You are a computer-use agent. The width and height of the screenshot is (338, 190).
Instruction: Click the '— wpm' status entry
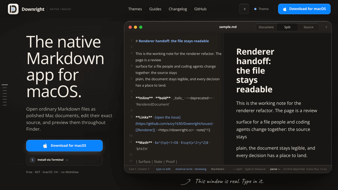(238, 169)
